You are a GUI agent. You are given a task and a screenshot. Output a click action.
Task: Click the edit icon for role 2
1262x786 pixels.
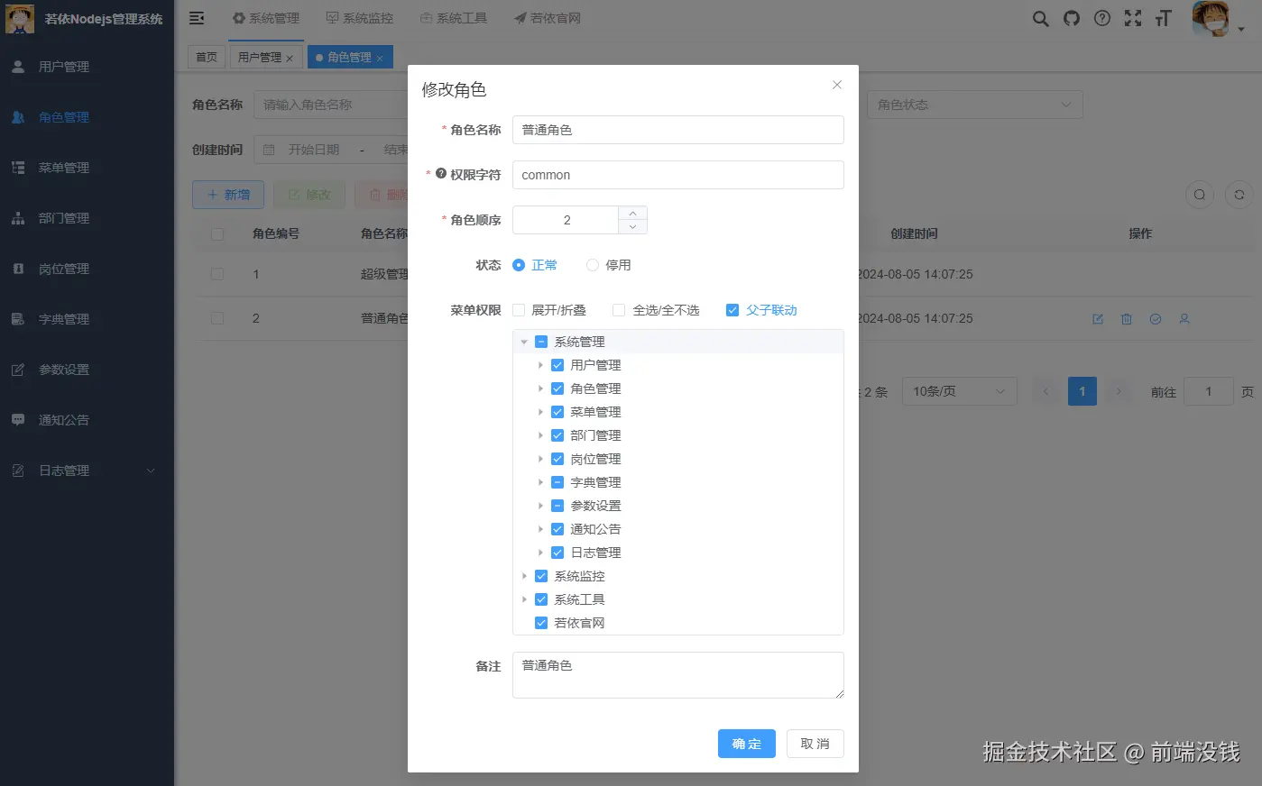point(1097,319)
